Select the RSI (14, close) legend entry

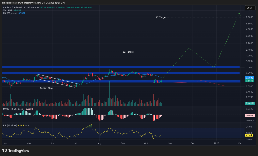point(10,125)
